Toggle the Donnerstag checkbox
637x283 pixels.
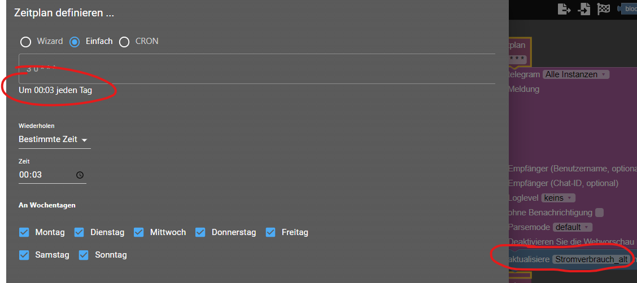click(x=200, y=232)
